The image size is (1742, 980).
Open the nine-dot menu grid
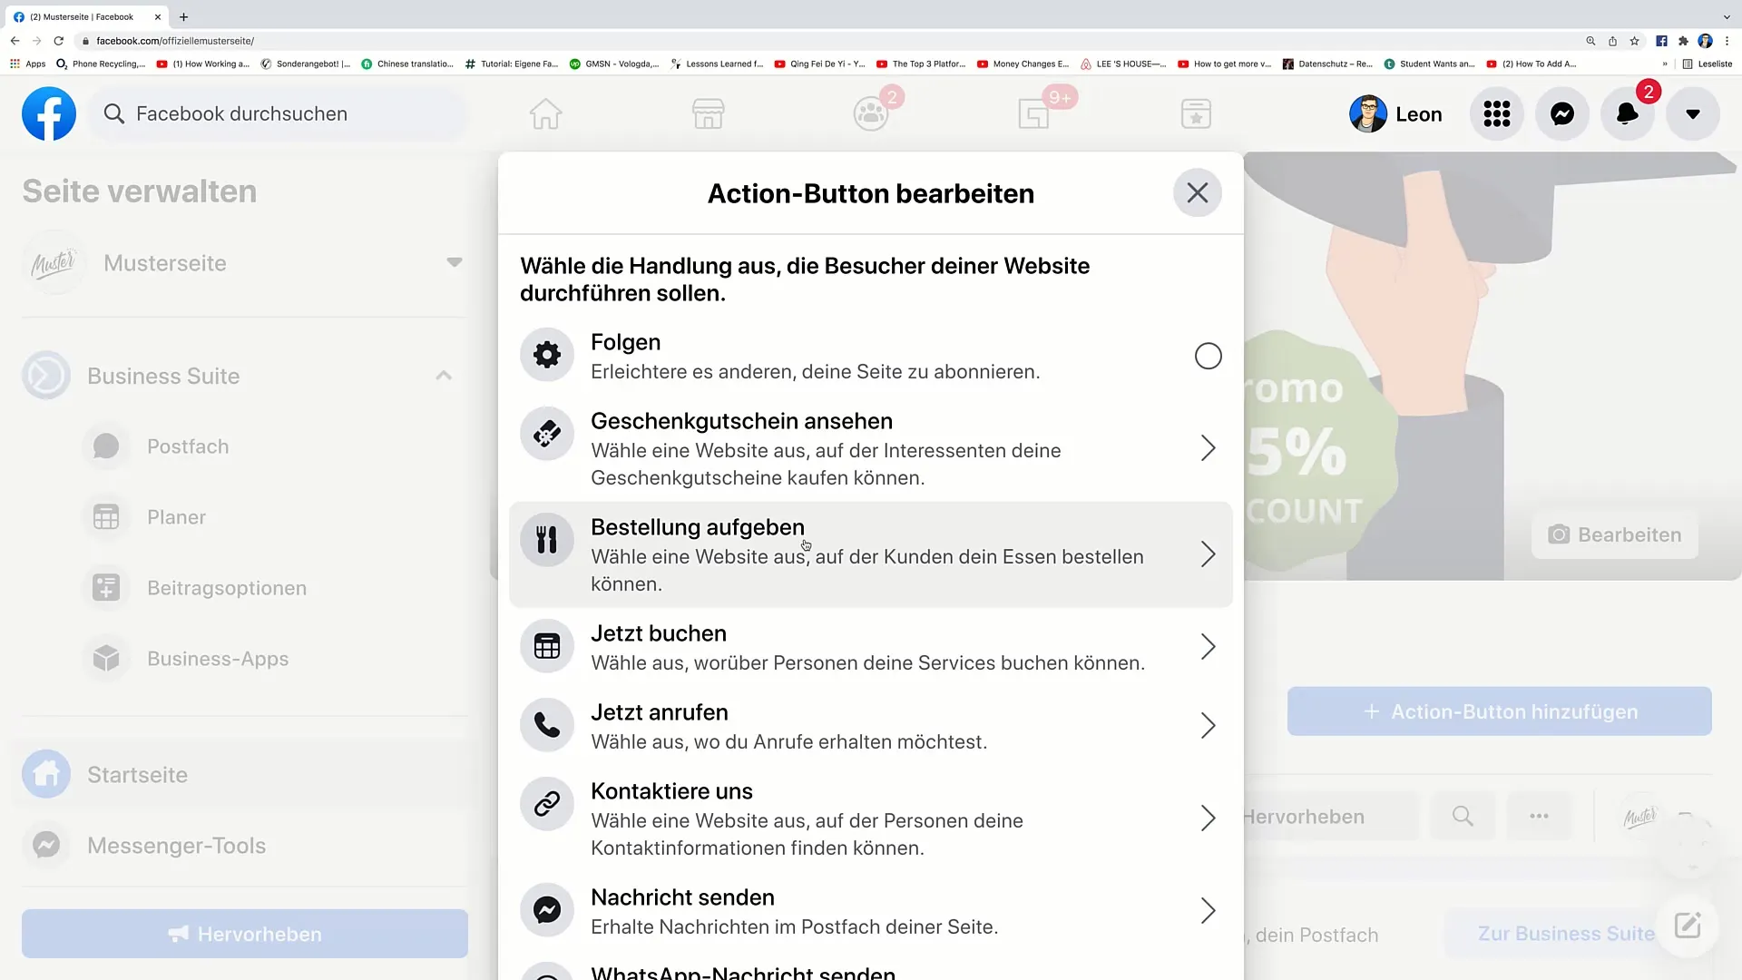[1496, 113]
